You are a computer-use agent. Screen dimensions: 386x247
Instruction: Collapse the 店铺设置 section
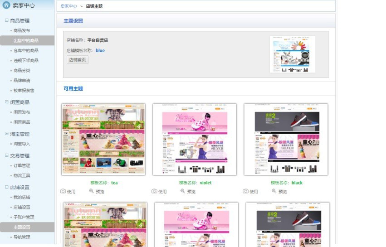tap(7, 187)
